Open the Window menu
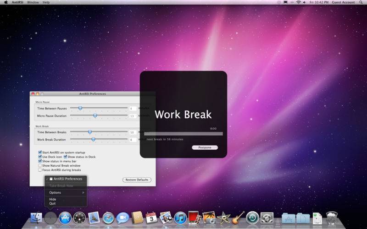Screen dimensions: 367x229 (x=33, y=2)
